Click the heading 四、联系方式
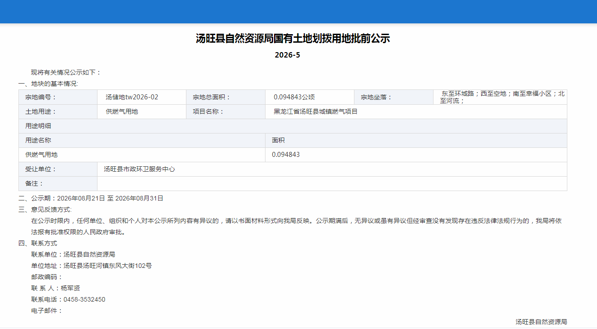Image resolution: width=597 pixels, height=329 pixels. click(38, 243)
